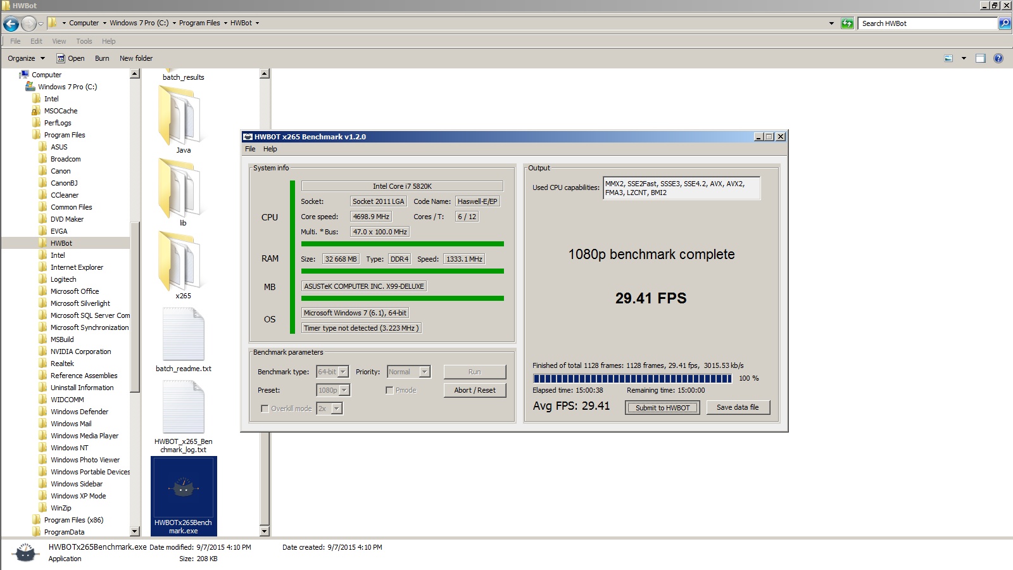The width and height of the screenshot is (1013, 570).
Task: Open the Organize dropdown menu
Action: pos(26,58)
